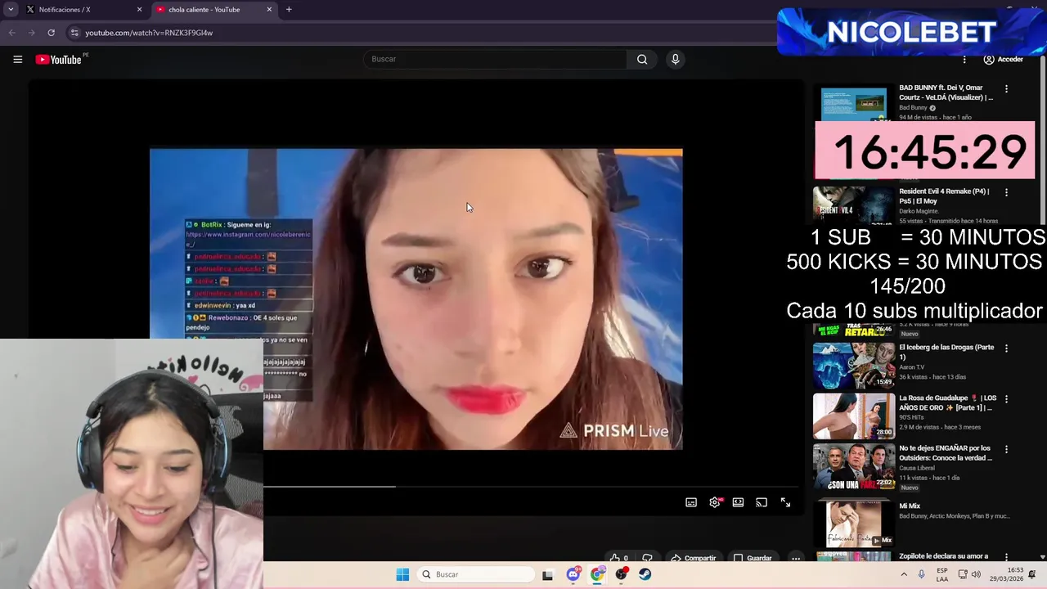Focus the Buscar search field on YouTube
The height and width of the screenshot is (589, 1047).
[495, 59]
